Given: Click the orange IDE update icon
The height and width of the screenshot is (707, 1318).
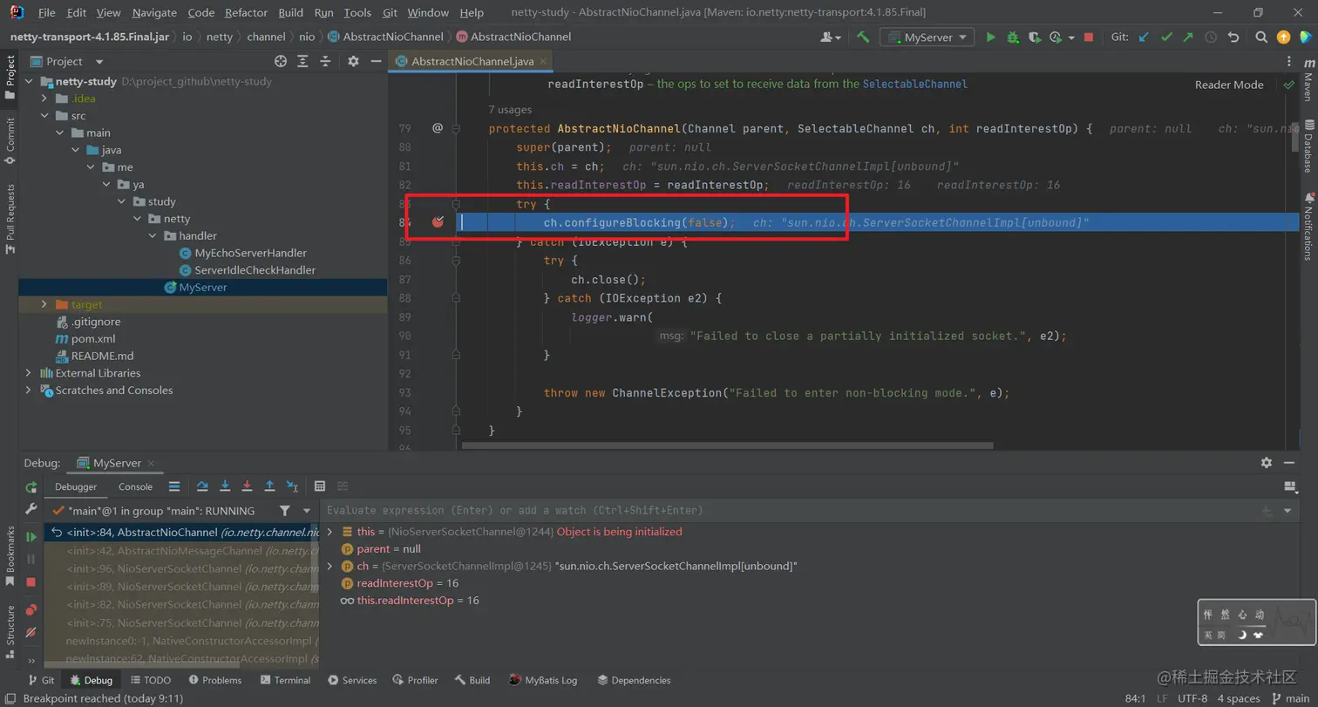Looking at the screenshot, I should click(1283, 37).
